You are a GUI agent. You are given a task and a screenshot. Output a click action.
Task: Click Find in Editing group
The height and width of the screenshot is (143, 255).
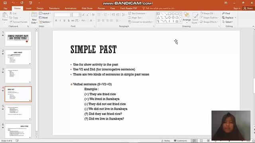pos(226,13)
